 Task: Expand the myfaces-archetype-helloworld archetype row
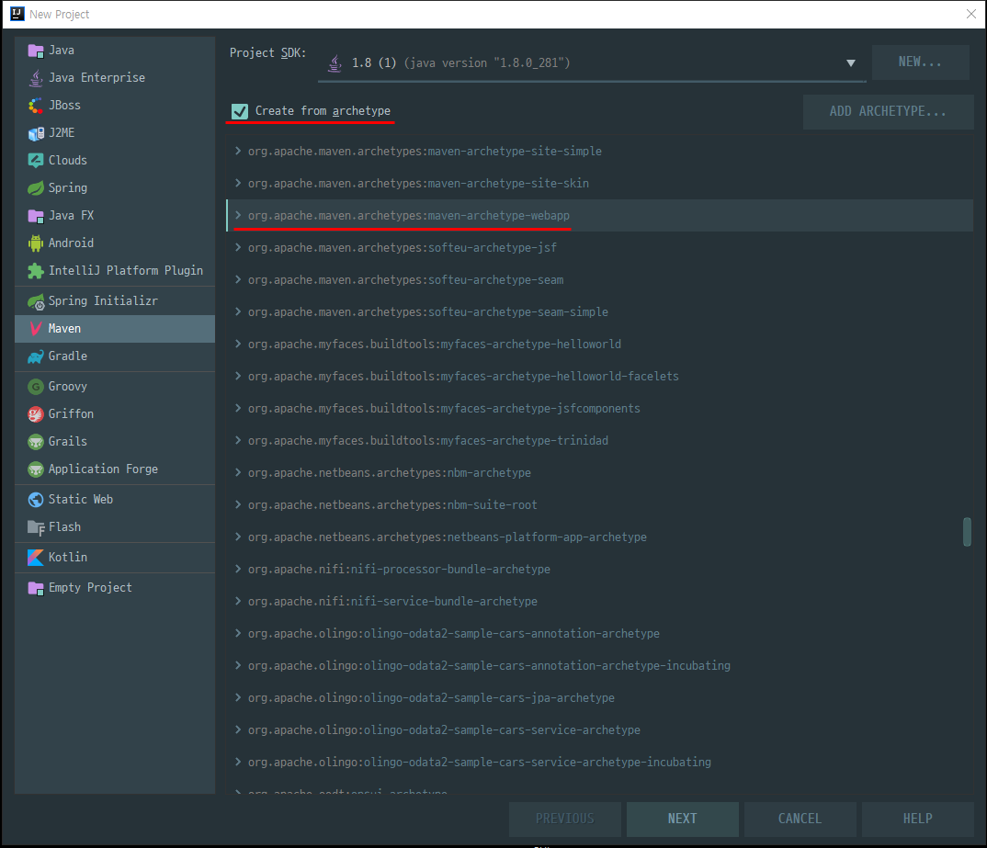[238, 344]
